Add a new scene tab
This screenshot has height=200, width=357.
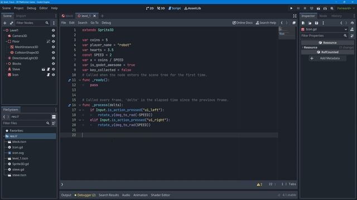[x=102, y=16]
